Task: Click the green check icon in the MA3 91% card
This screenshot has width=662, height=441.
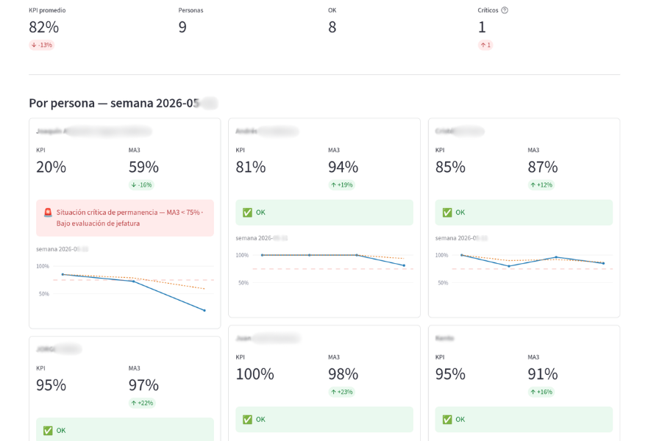Action: [x=447, y=420]
